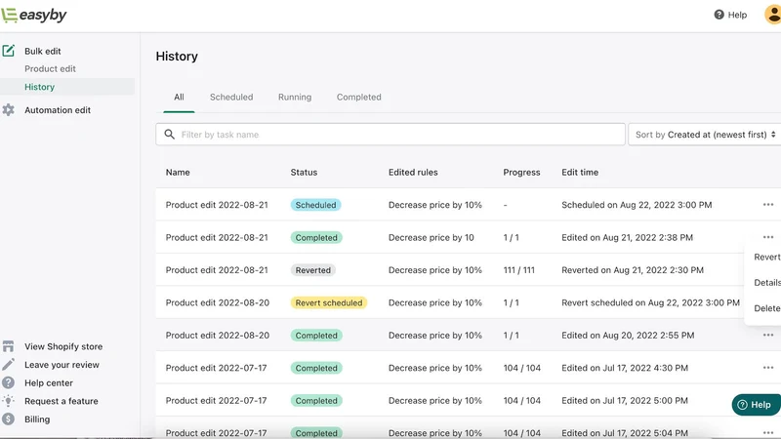Switch to the Scheduled tab

231,97
